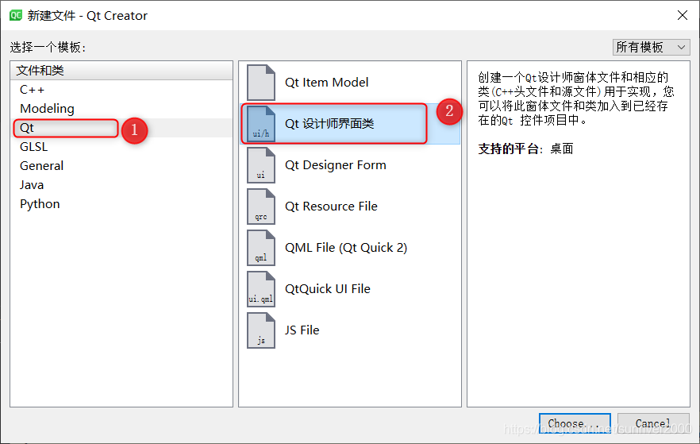Click the js file icon
700x444 pixels.
(260, 330)
